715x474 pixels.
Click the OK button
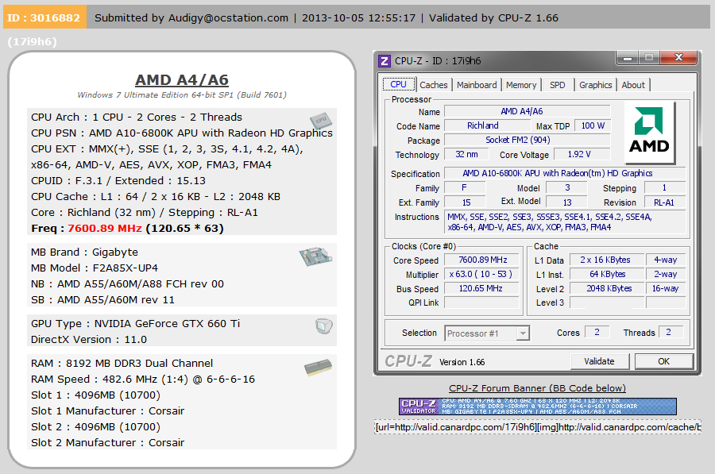664,361
